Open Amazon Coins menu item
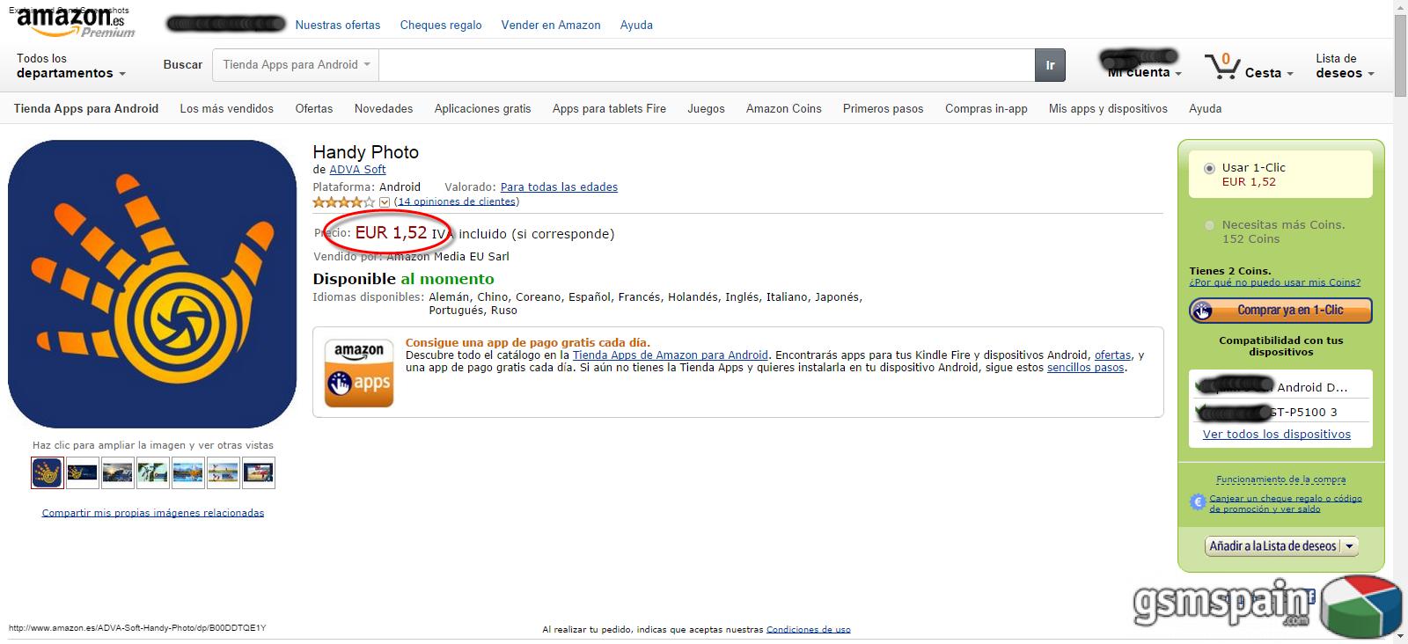Image resolution: width=1408 pixels, height=644 pixels. coord(784,108)
